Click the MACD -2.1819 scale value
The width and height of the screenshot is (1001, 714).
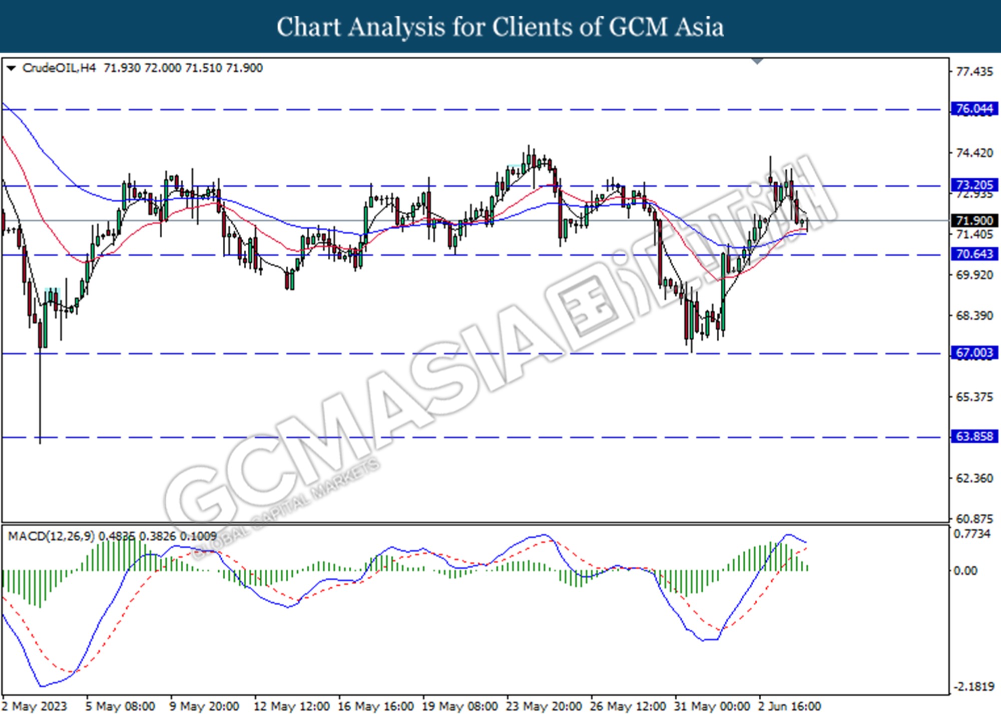tap(973, 686)
